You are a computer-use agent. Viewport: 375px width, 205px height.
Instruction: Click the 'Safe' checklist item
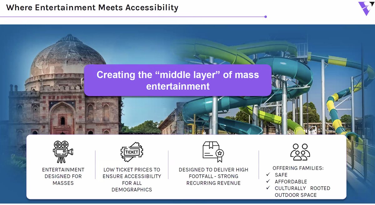coord(277,175)
